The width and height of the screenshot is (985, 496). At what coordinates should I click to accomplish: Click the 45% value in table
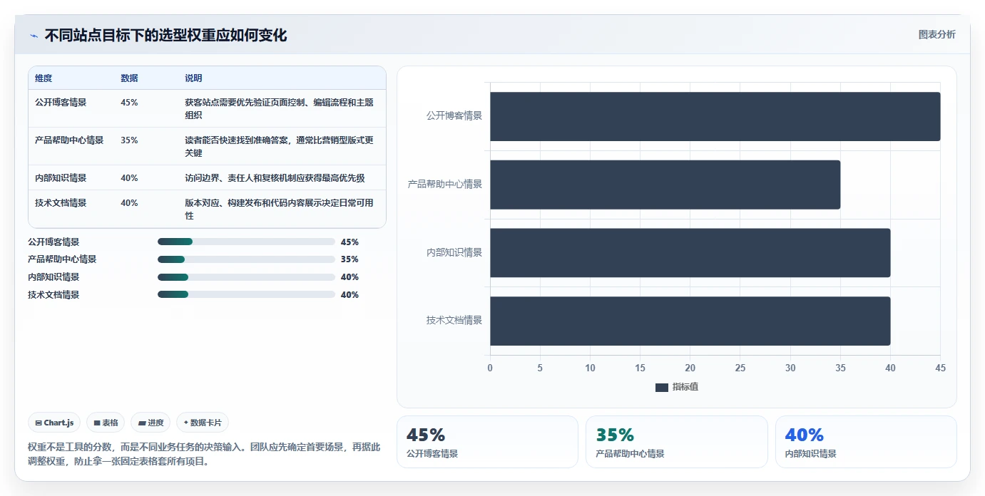point(129,103)
